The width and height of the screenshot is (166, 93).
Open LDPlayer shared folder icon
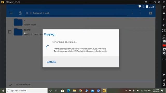click(x=164, y=49)
